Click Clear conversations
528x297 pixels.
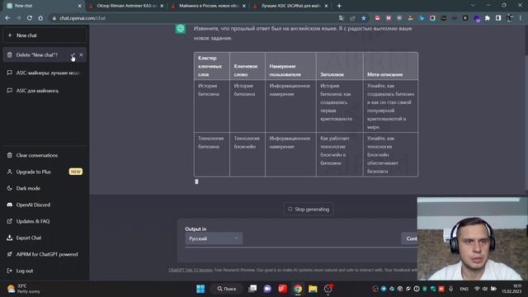click(44, 155)
